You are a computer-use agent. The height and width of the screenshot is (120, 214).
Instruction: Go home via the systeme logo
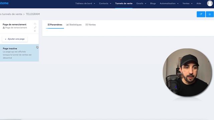(x=4, y=3)
